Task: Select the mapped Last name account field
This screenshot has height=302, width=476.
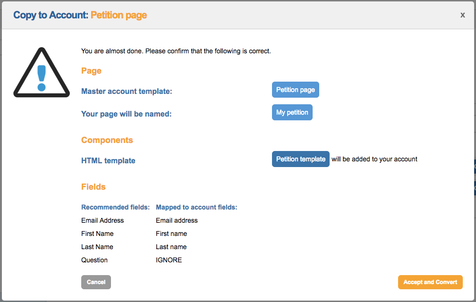Action: [171, 247]
